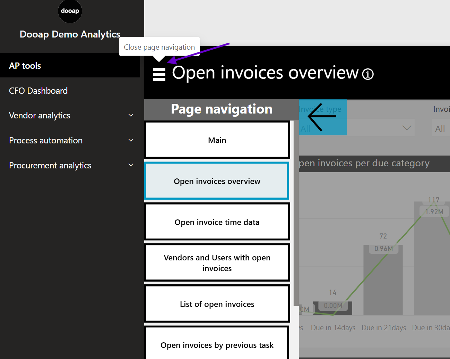The height and width of the screenshot is (359, 450).
Task: Go to List of open invoices
Action: pos(217,304)
